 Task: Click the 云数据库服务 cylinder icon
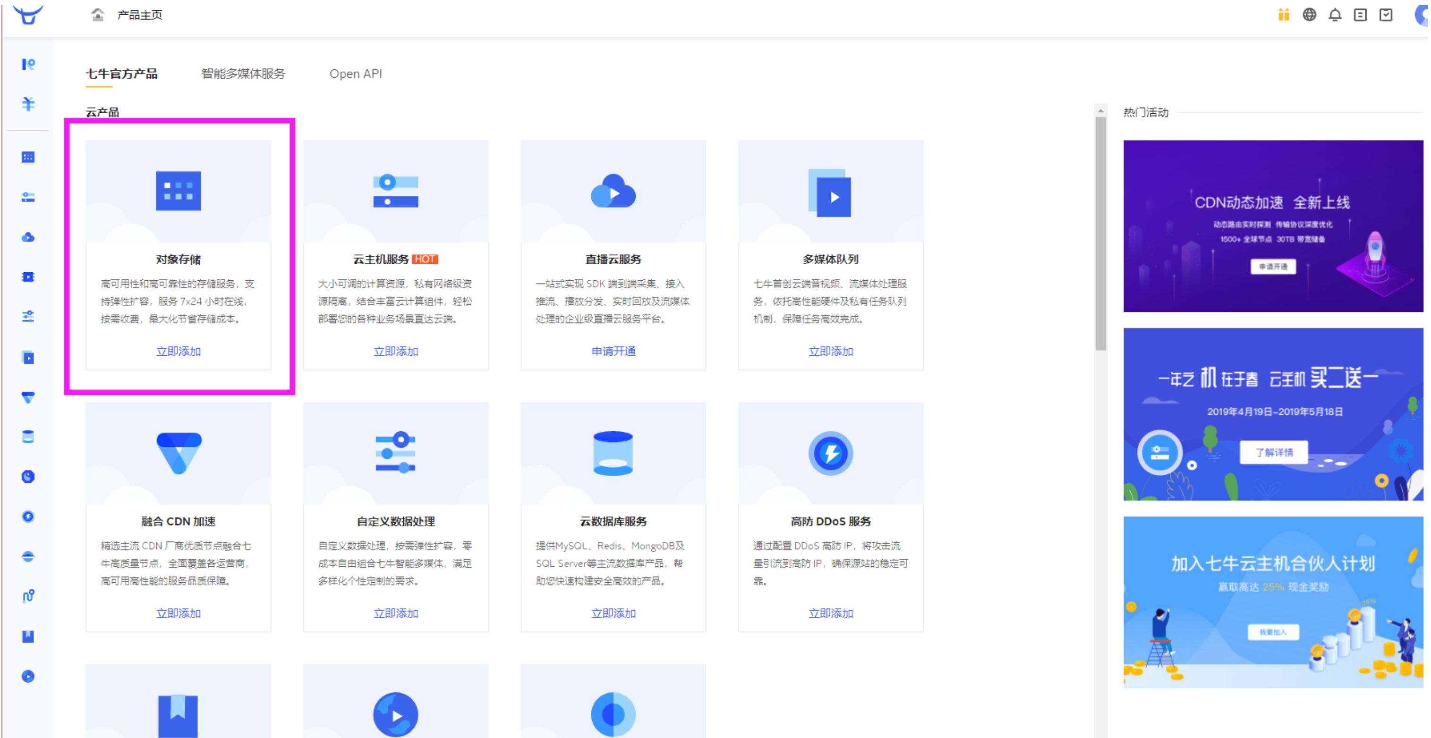(x=613, y=453)
